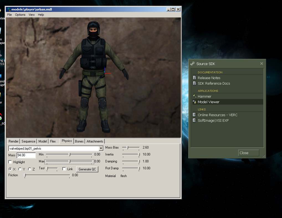Click the valvebiped.bip01_pelvis combo box
This screenshot has height=218, width=282.
[x=56, y=148]
